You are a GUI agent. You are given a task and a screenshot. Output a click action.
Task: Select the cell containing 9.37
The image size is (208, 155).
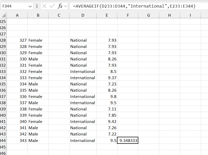(x=107, y=78)
